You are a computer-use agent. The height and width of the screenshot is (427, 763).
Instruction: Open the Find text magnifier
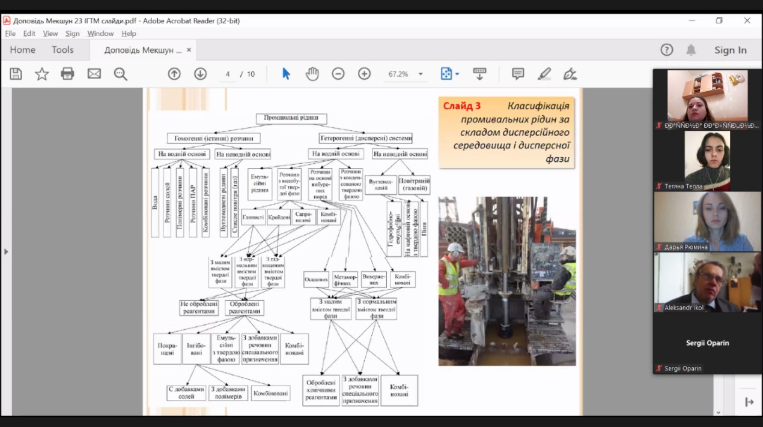[x=121, y=74]
